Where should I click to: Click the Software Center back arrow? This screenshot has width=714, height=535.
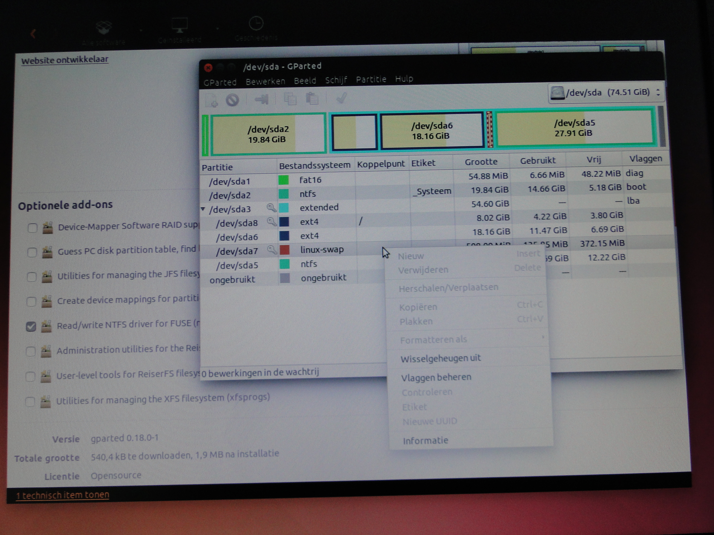33,33
